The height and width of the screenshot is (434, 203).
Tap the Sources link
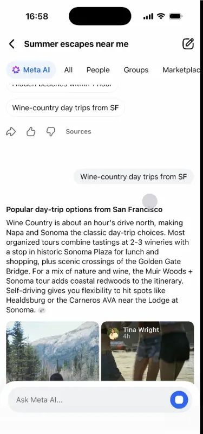point(78,132)
